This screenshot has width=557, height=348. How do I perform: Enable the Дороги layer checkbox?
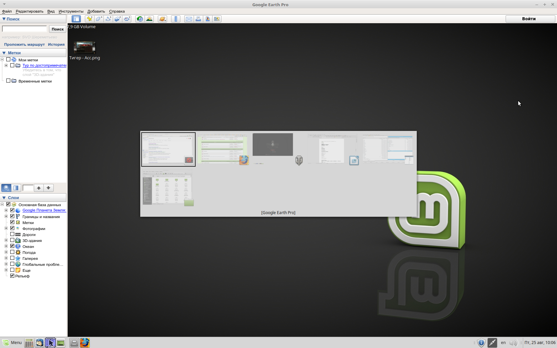pos(12,234)
